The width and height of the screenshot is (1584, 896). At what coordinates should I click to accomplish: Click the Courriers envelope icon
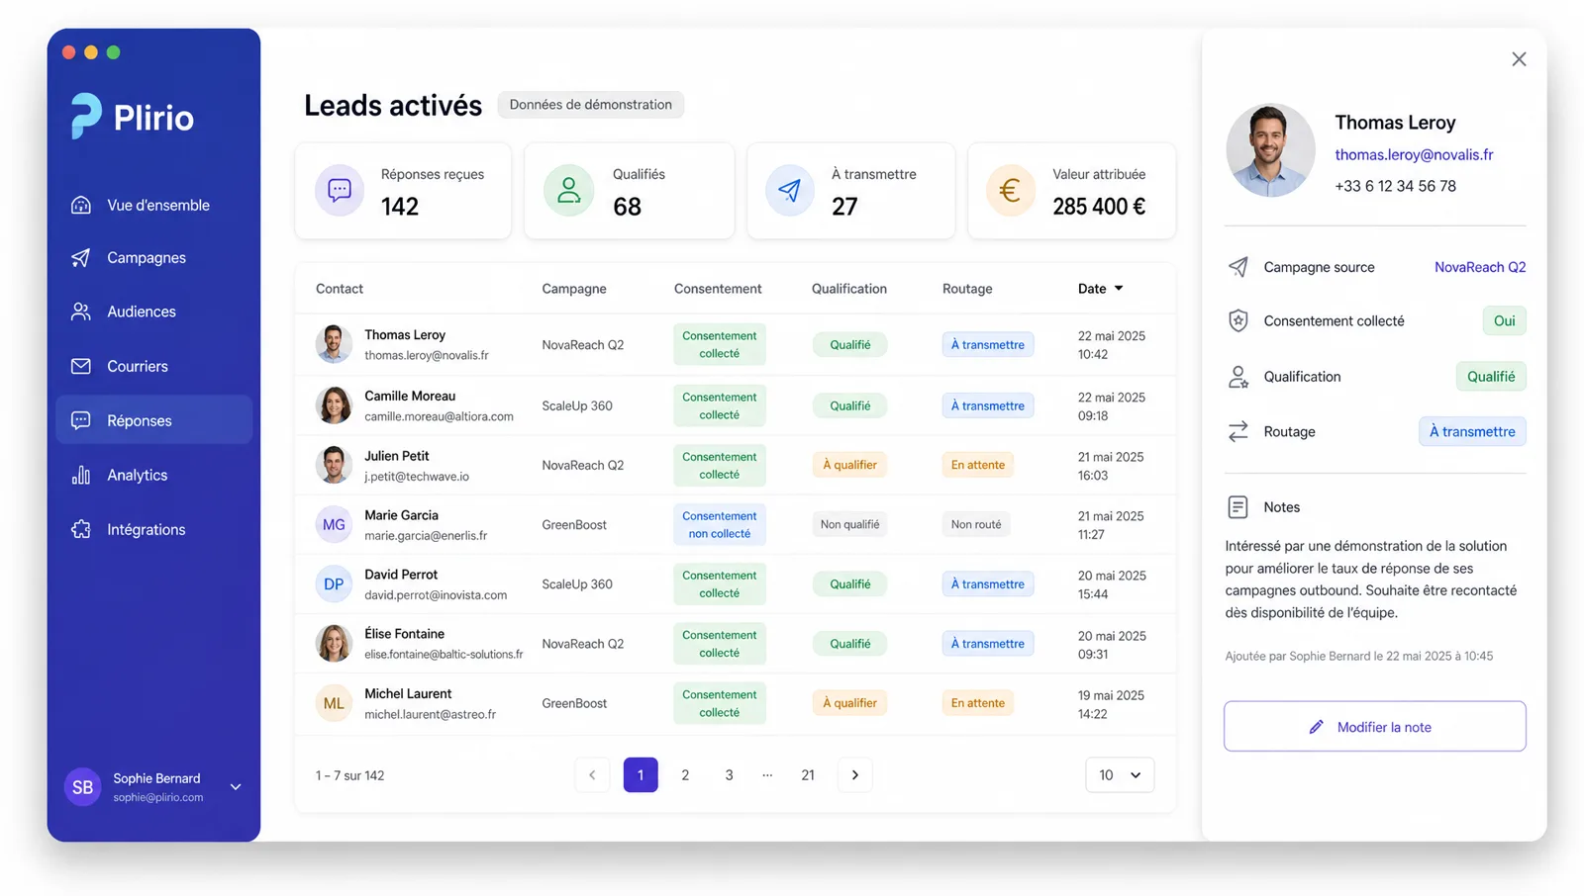(81, 366)
